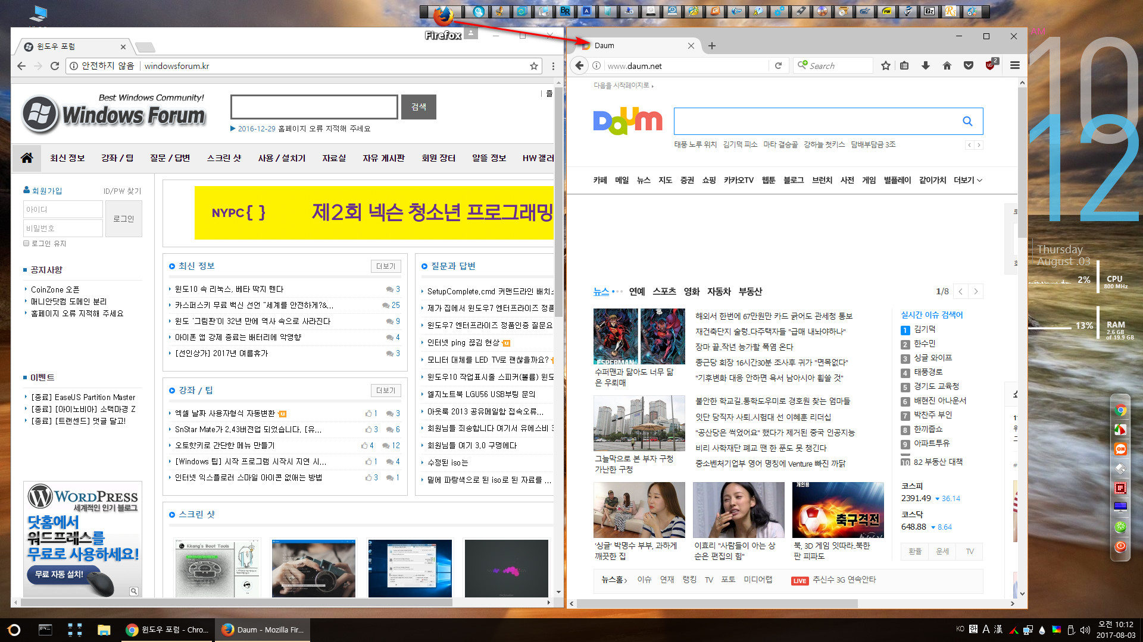Screen dimensions: 1143x642
Task: Click the green restart button in side dock
Action: click(x=1120, y=527)
